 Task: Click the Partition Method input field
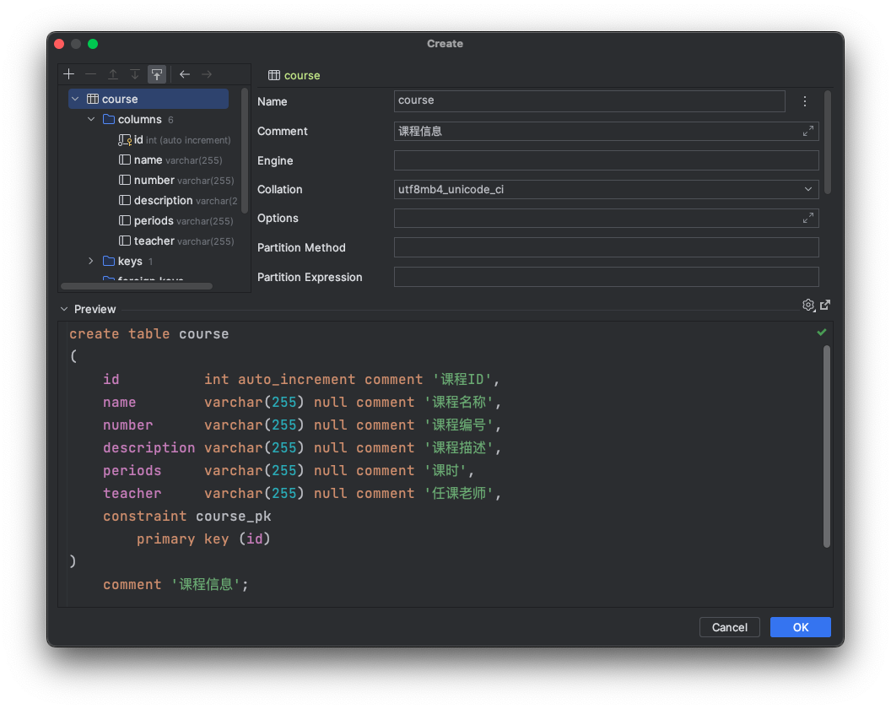pyautogui.click(x=606, y=247)
